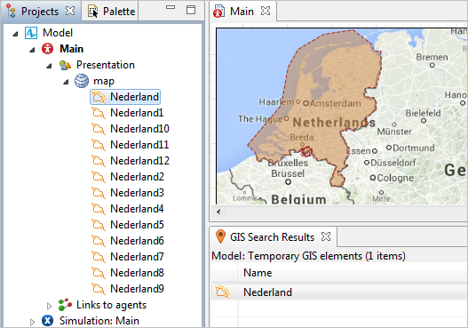Click the Simulation: Main experiment icon
The width and height of the screenshot is (468, 328).
point(47,321)
